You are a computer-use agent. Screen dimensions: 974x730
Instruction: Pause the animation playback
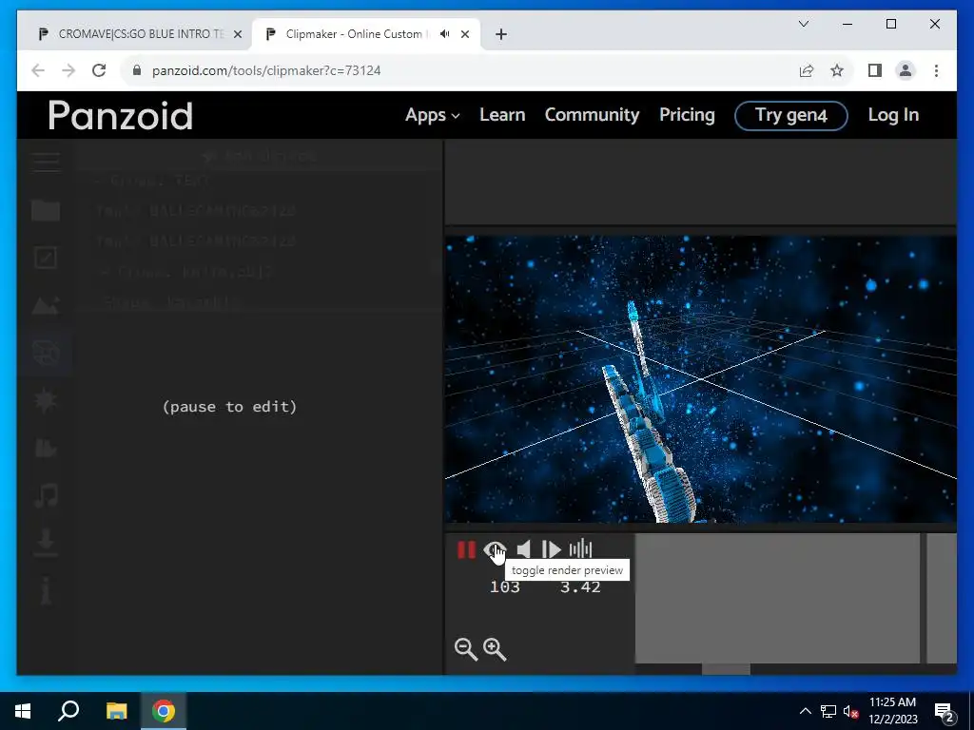pyautogui.click(x=466, y=550)
